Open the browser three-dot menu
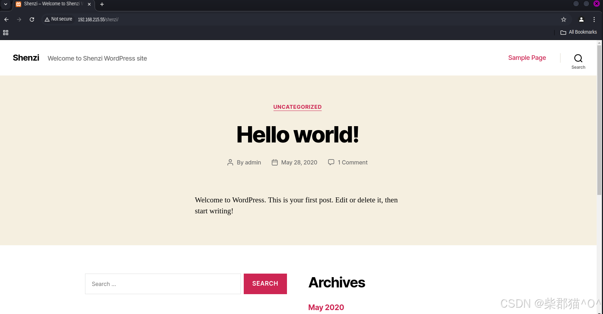Screen dimensions: 603x314 [x=594, y=19]
